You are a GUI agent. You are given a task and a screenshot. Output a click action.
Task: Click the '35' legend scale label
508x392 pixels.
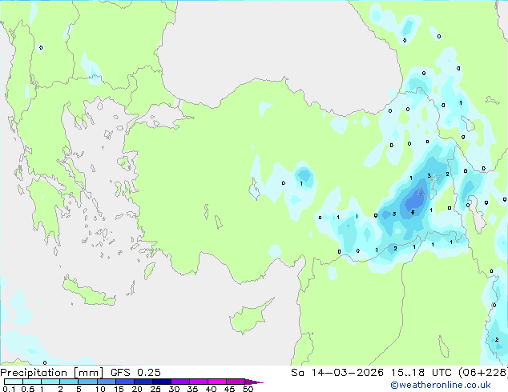(192, 389)
